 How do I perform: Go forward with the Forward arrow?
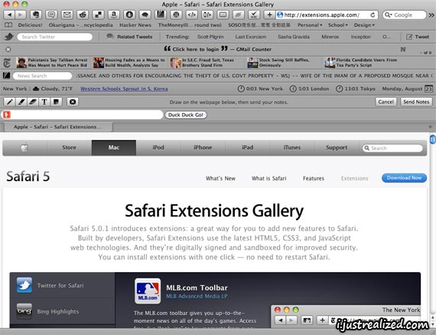coord(21,15)
